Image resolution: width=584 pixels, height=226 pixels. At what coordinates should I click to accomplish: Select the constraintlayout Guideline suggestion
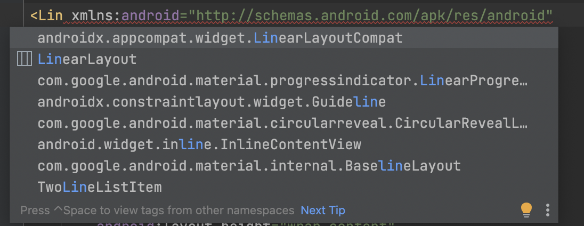284,102
